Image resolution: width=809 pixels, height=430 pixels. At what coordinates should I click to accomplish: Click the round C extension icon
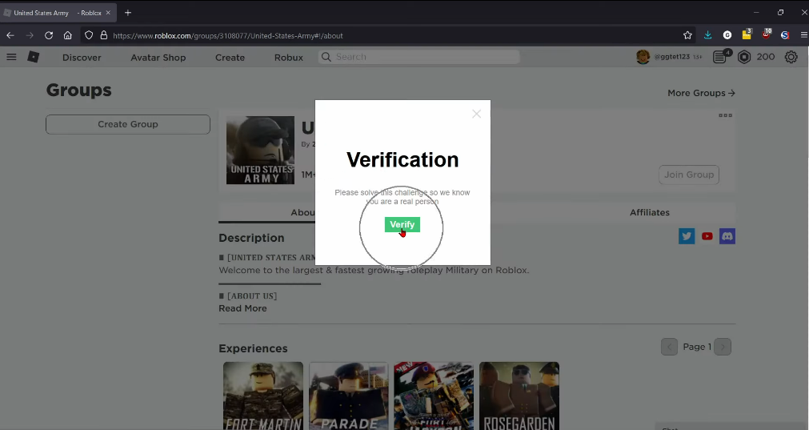pyautogui.click(x=727, y=35)
